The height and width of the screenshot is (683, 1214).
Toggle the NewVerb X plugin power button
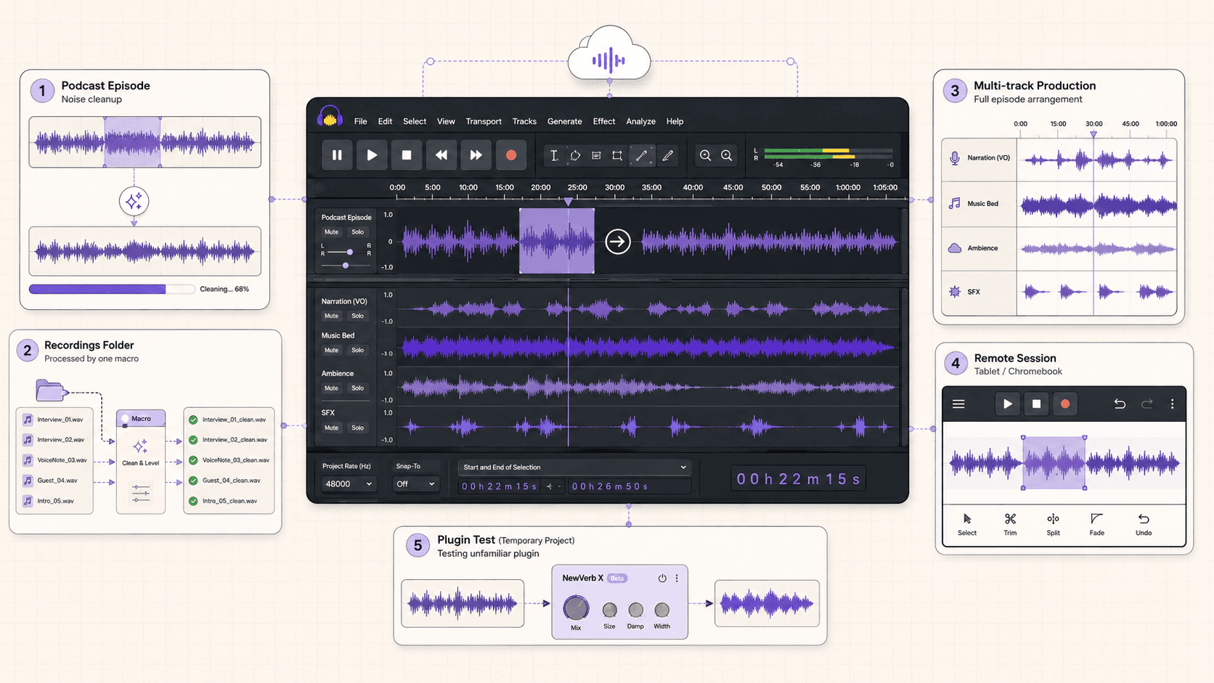[662, 578]
